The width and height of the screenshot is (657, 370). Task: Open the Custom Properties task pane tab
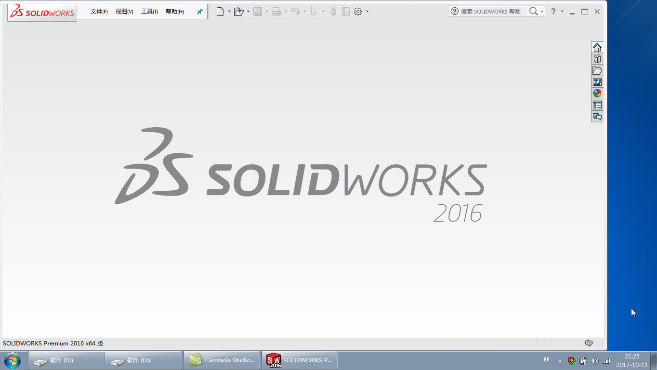597,105
